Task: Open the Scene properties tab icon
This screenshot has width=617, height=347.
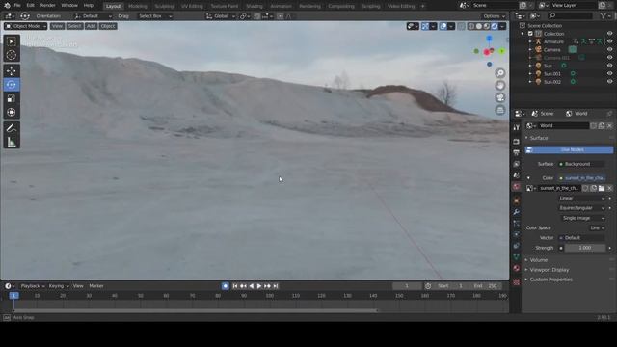Action: pos(517,175)
